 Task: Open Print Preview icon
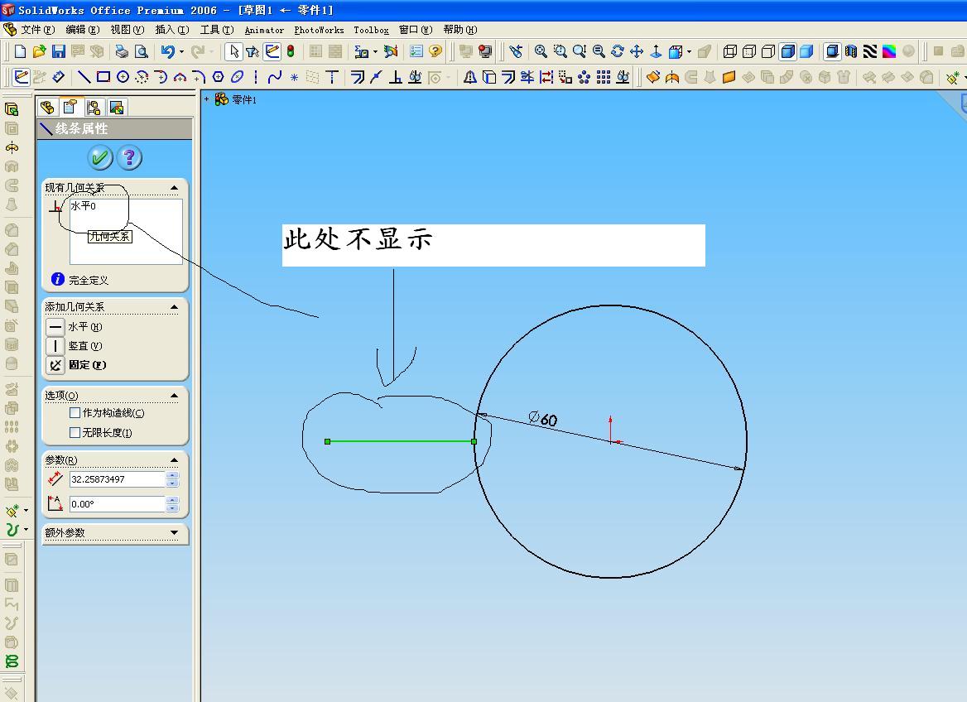click(x=142, y=52)
